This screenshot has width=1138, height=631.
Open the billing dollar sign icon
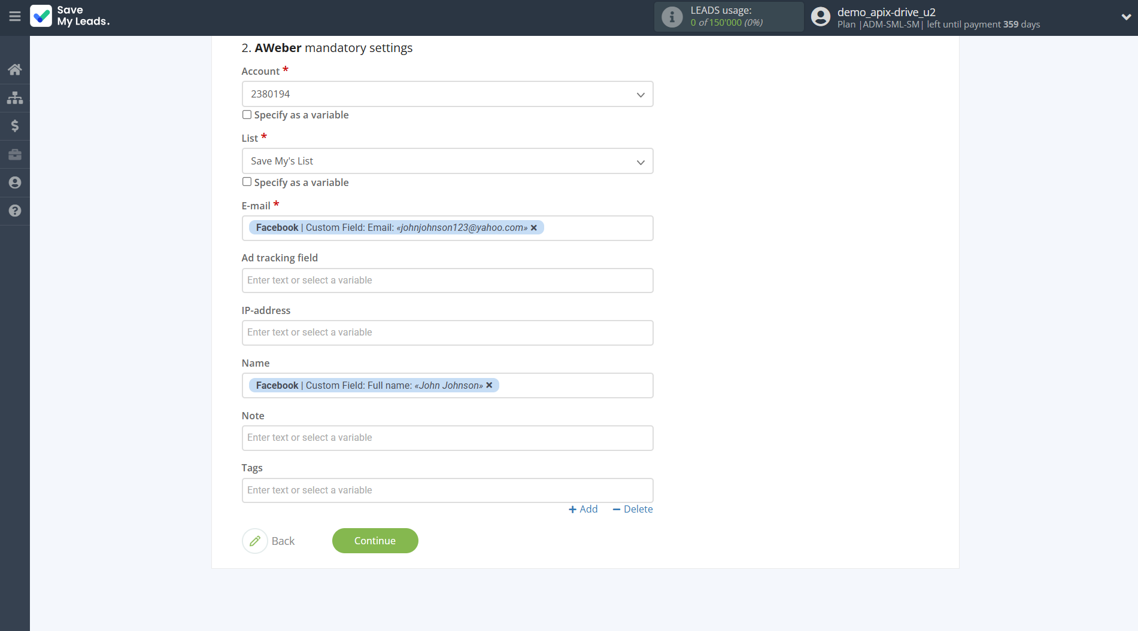click(x=15, y=126)
